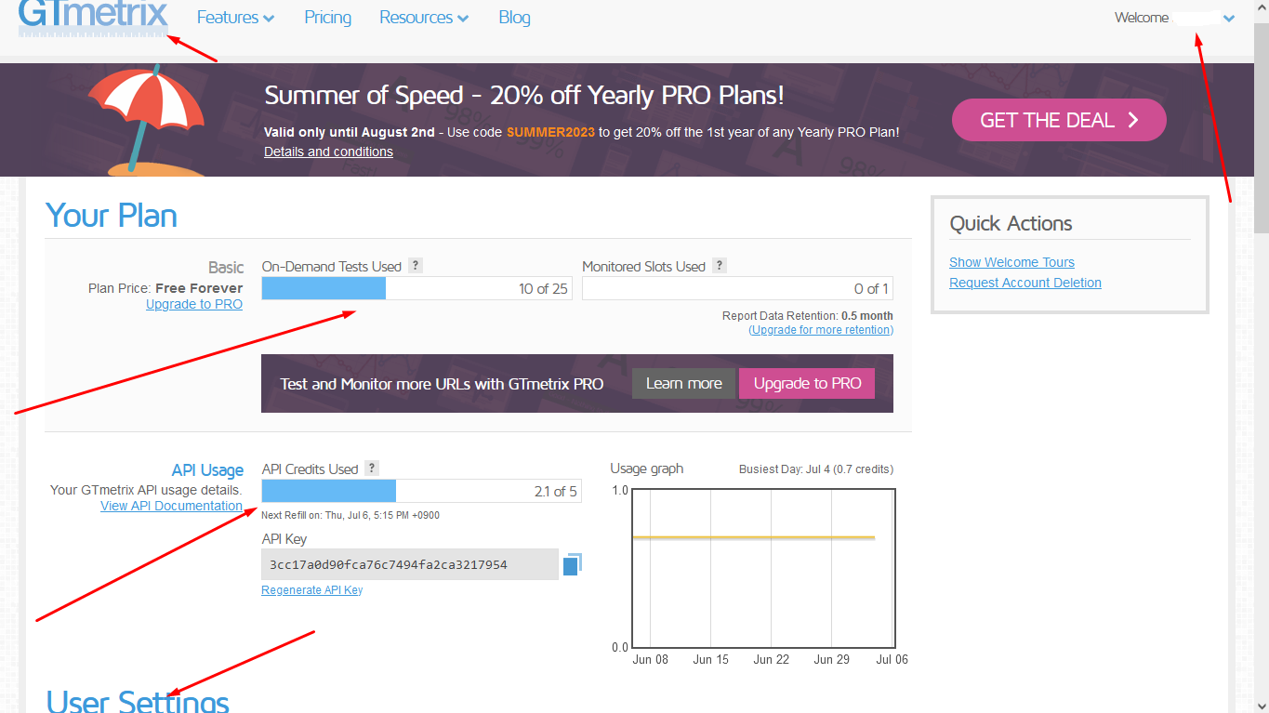Open Upgrade for more retention link
This screenshot has width=1269, height=713.
[821, 330]
